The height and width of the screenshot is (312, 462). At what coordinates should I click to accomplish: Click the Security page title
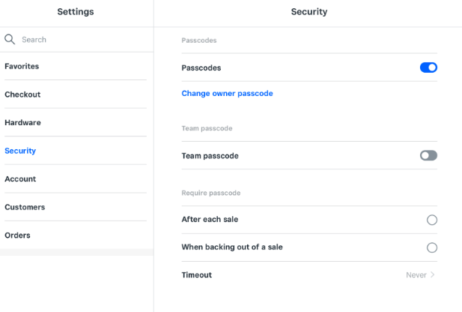(308, 12)
